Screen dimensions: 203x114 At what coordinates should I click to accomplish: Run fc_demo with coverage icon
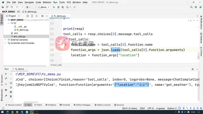point(63,7)
